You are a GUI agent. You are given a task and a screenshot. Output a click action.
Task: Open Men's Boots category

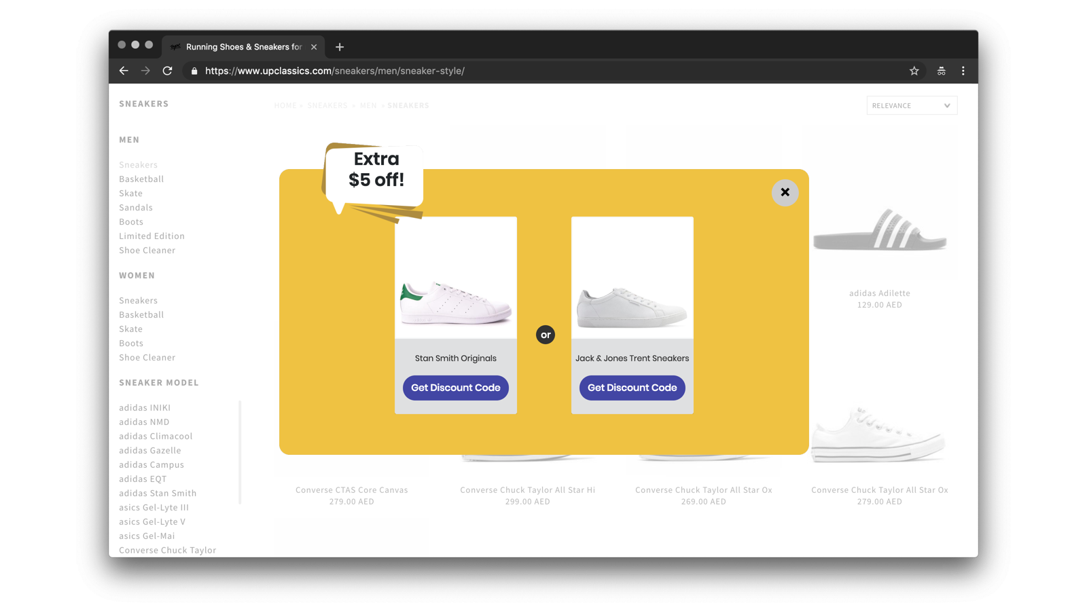[131, 222]
